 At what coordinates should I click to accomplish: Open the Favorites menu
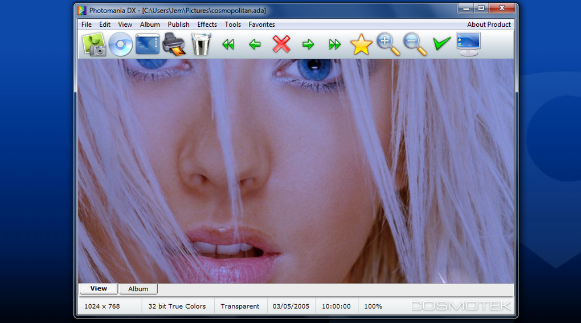coord(261,24)
